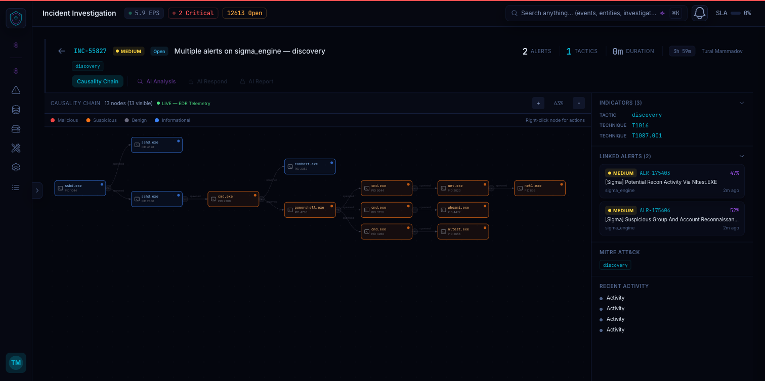The height and width of the screenshot is (381, 765).
Task: Click the SLA progress bar
Action: click(x=735, y=13)
